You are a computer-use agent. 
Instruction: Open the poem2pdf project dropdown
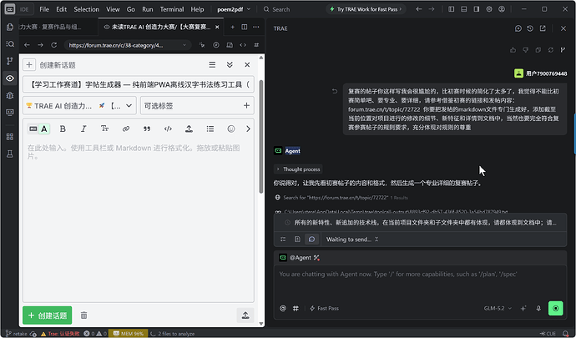(234, 9)
